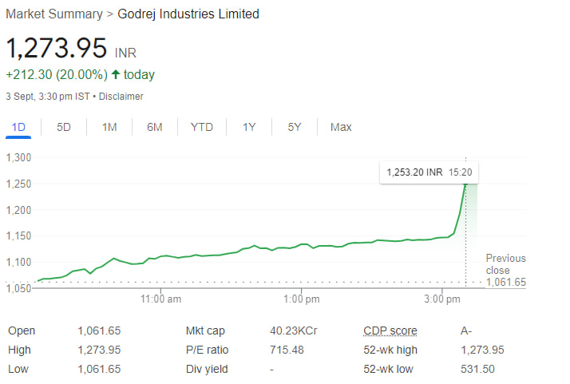
Task: Click the 1,250 y-axis label
Action: 18,184
